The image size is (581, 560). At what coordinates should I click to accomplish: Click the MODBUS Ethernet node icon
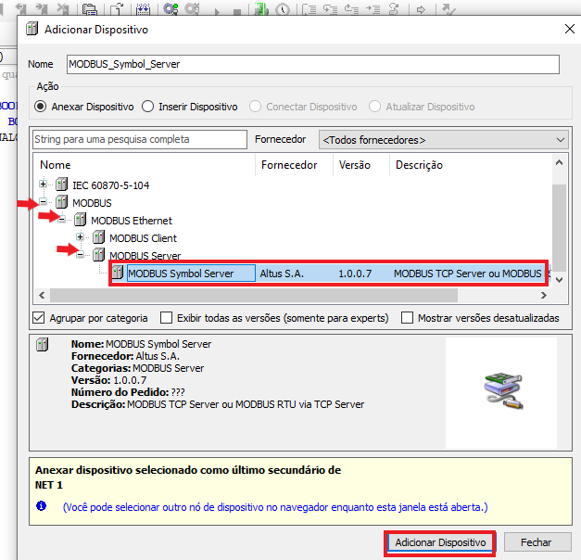81,221
